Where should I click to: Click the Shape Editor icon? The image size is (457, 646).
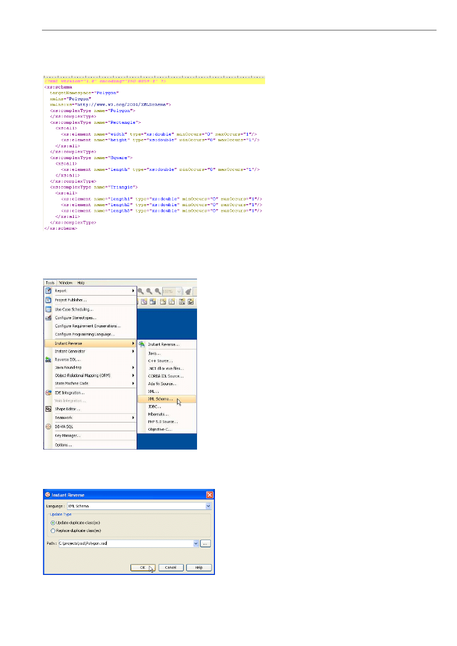48,409
